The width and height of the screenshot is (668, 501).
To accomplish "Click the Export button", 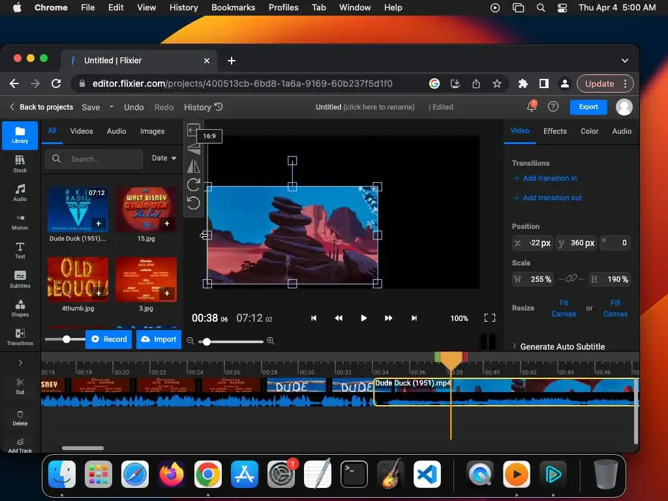I will point(588,107).
